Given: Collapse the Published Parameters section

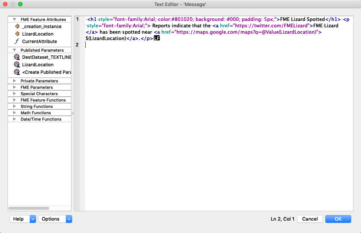Looking at the screenshot, I should [15, 50].
